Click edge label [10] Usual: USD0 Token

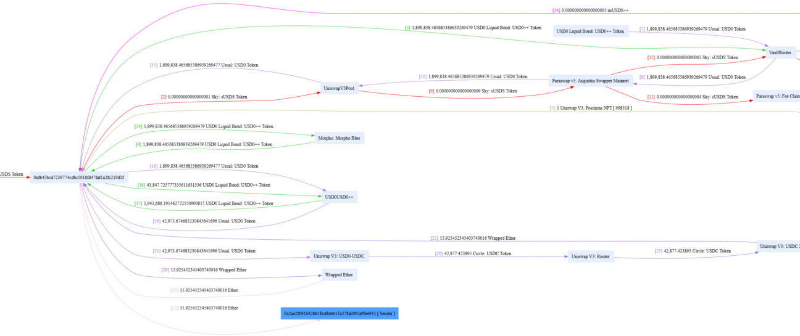click(x=473, y=76)
